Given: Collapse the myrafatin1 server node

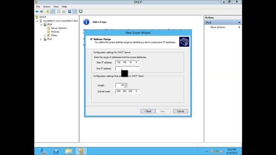Looking at the screenshot, I should coord(37,21).
